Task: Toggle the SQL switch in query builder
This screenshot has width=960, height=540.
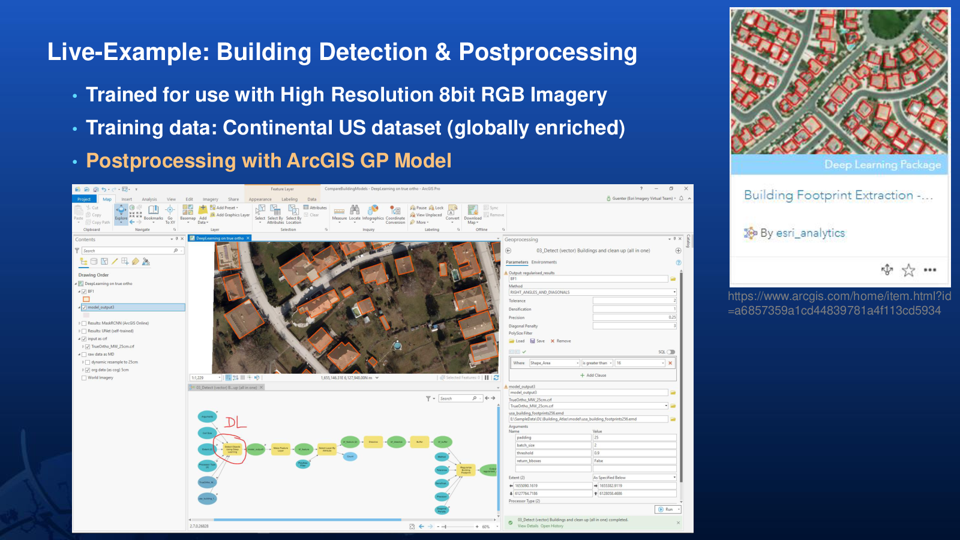Action: pyautogui.click(x=671, y=352)
